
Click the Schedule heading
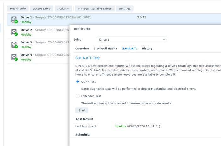(82, 135)
